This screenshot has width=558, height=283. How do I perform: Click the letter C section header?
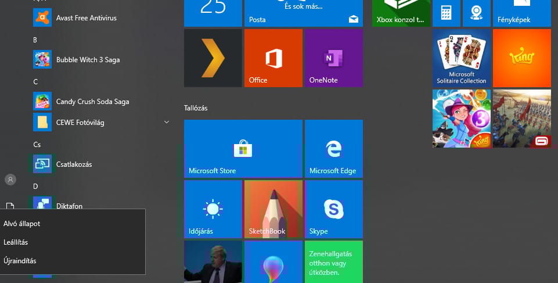point(35,82)
